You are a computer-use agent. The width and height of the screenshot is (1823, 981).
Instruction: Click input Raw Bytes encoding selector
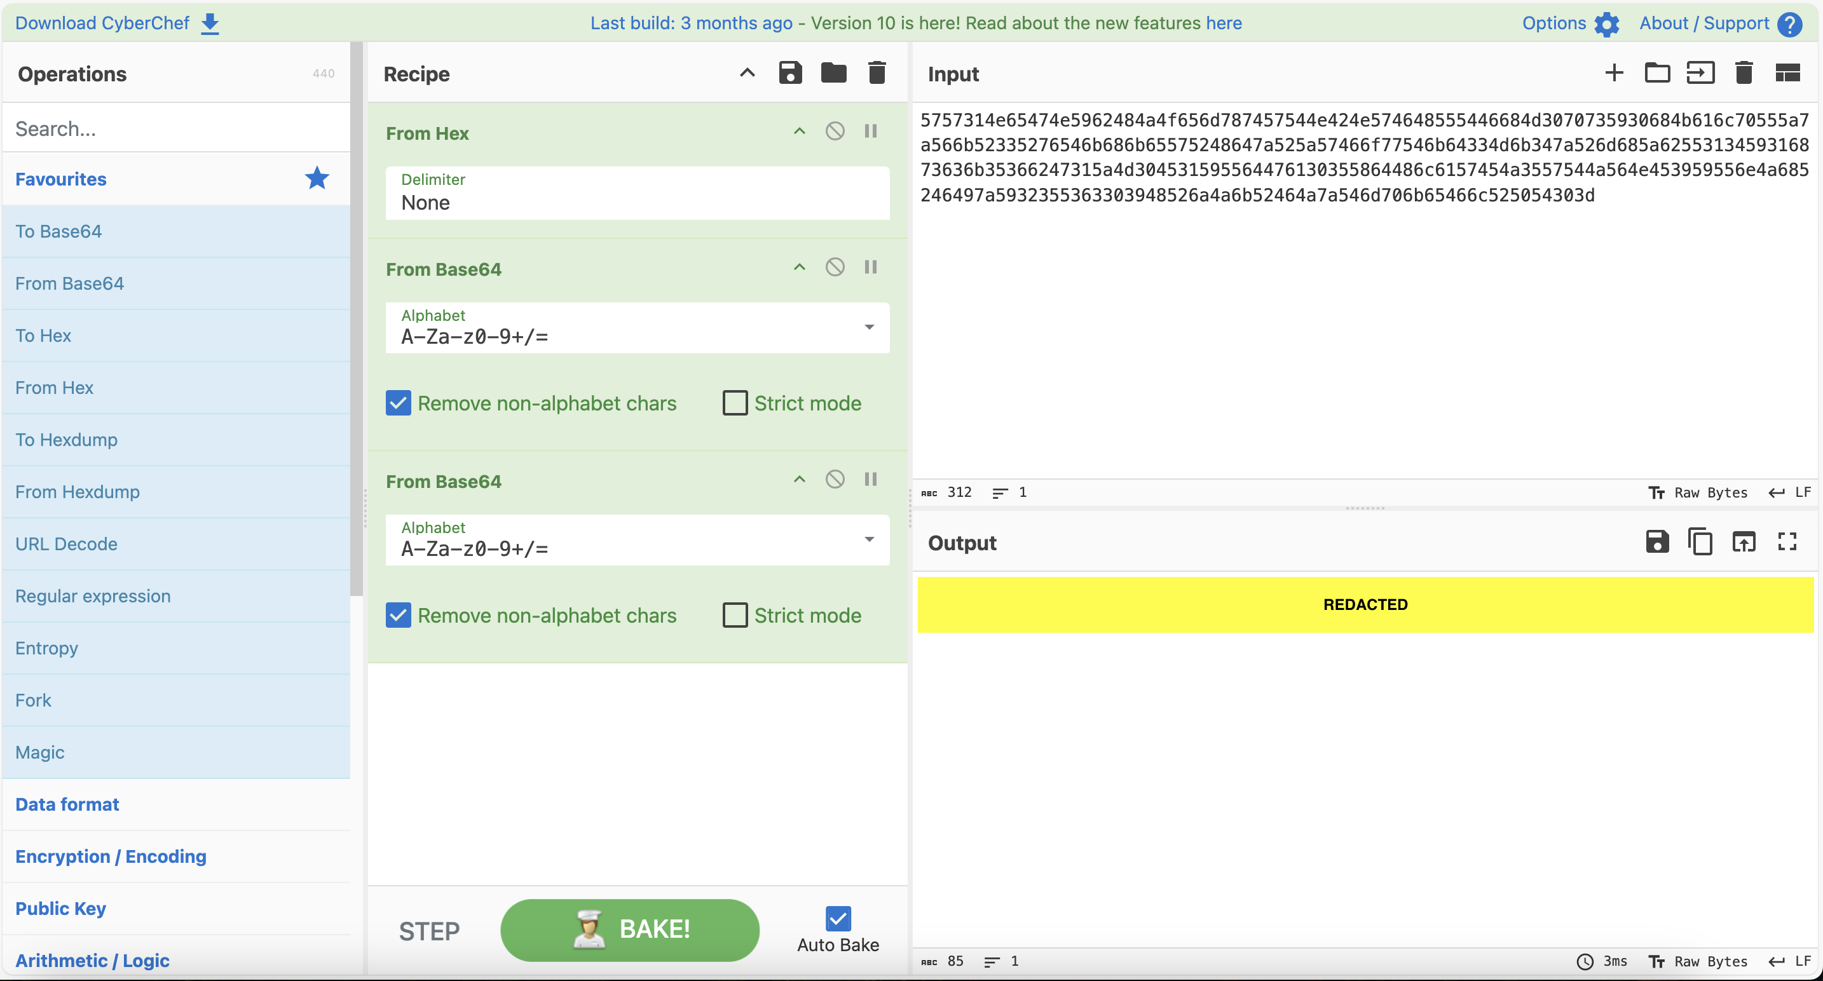(1698, 492)
